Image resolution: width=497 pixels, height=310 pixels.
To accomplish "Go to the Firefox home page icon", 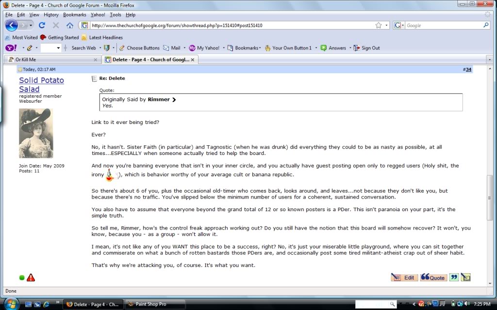I will tap(70, 25).
